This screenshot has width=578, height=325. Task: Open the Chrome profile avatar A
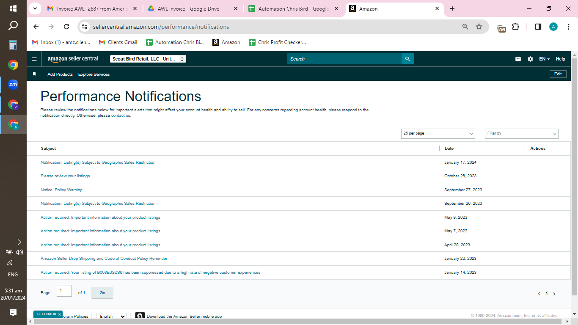[x=553, y=27]
